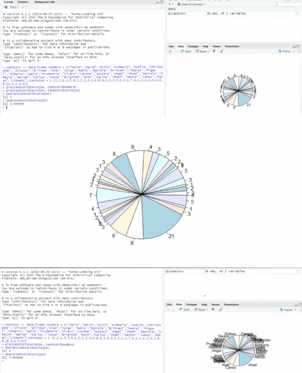Select '36 obs. of 2 variables' in upper Environment pane
Viewport: 302px width, 373px height.
226,13
